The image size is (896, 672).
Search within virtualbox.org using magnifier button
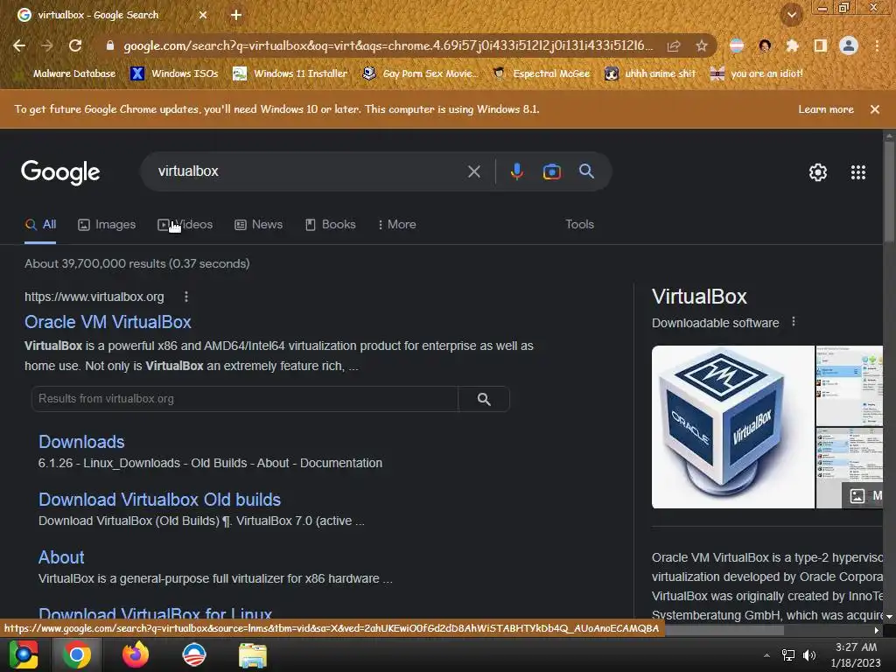point(484,399)
